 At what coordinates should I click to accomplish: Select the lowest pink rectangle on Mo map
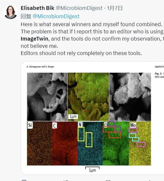pyautogui.click(x=141, y=144)
